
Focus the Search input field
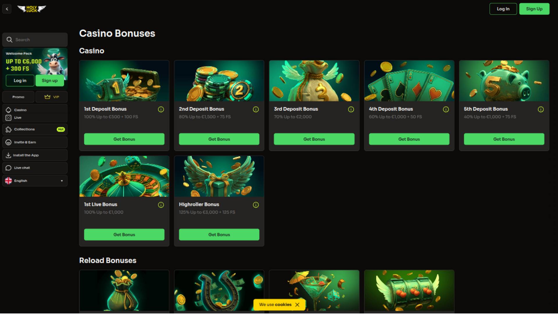(x=35, y=40)
